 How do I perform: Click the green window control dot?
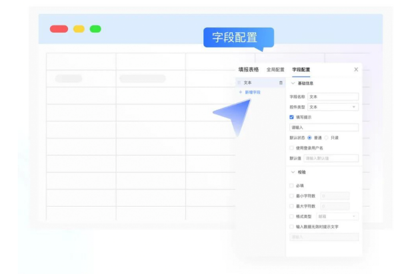pyautogui.click(x=95, y=29)
